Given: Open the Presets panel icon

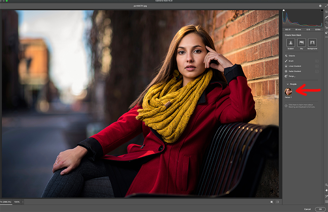Looking at the screenshot, I should click(x=327, y=33).
